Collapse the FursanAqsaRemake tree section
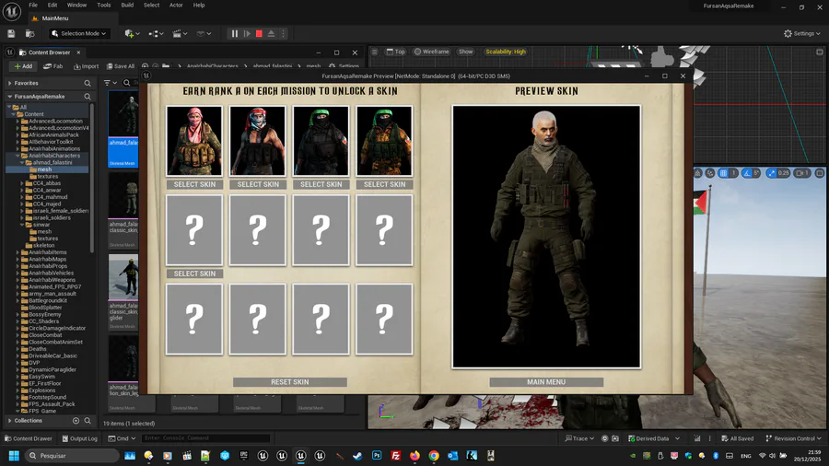The height and width of the screenshot is (466, 829). tap(9, 96)
